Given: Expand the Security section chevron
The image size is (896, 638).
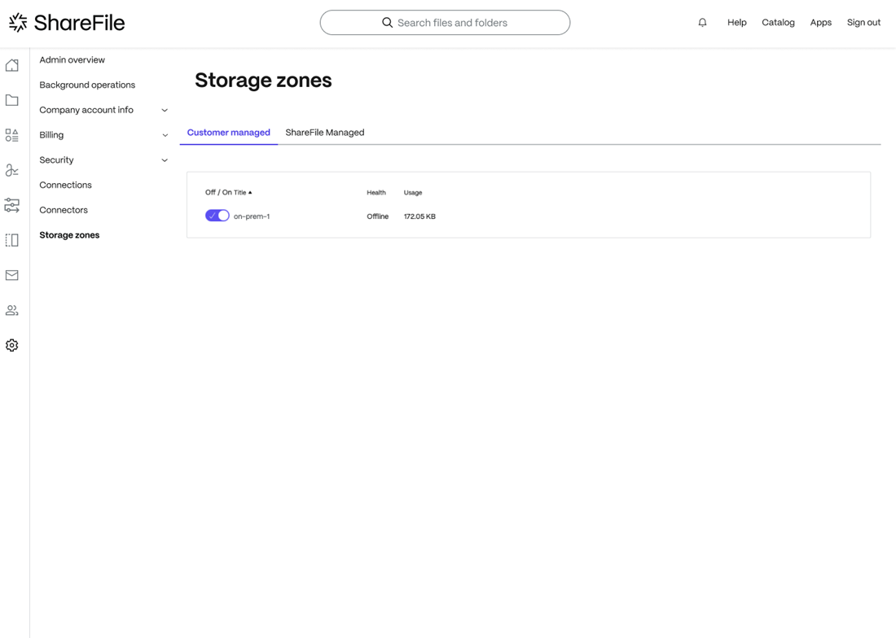Looking at the screenshot, I should (165, 160).
